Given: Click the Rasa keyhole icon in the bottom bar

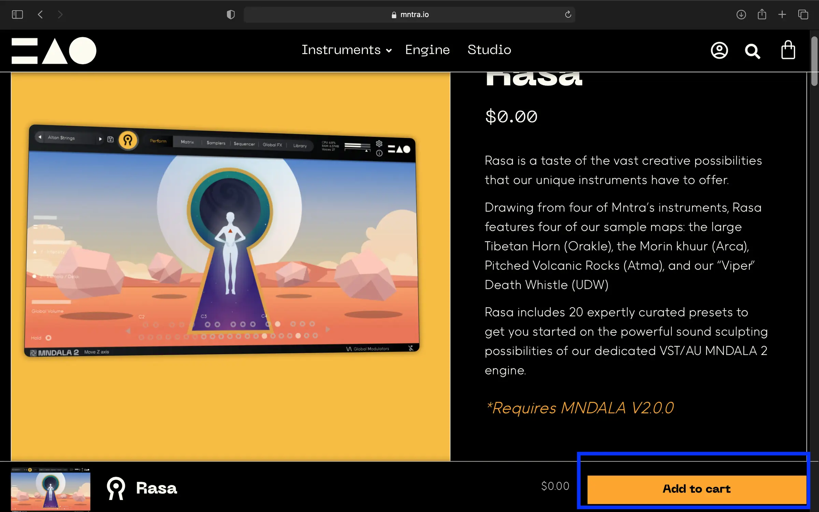Looking at the screenshot, I should click(x=116, y=488).
